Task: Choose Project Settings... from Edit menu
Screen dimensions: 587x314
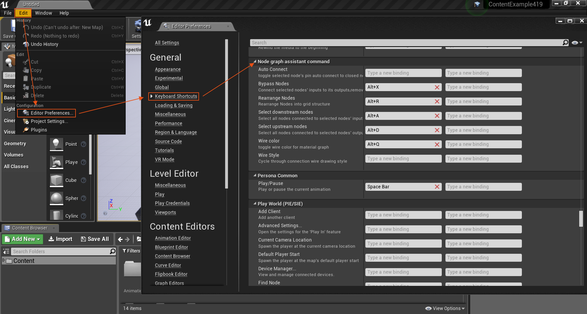Action: [x=49, y=121]
